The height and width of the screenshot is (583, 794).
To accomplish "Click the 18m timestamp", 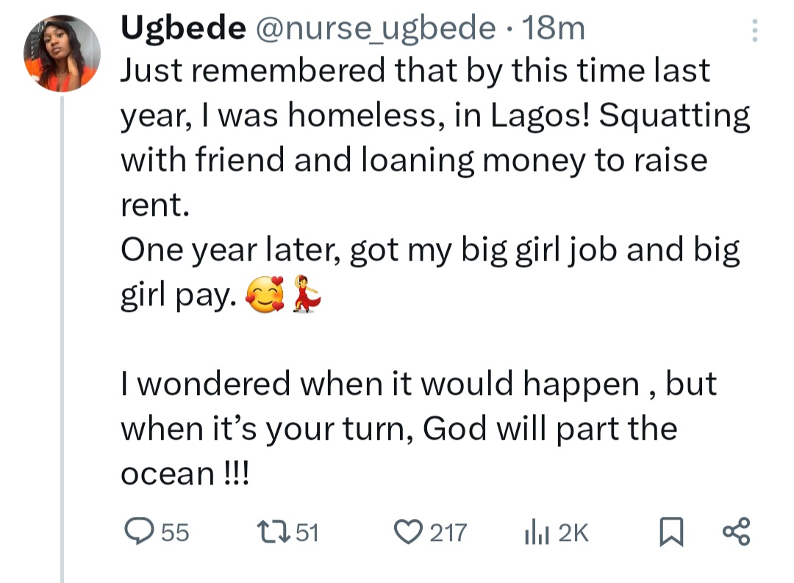I will click(552, 29).
